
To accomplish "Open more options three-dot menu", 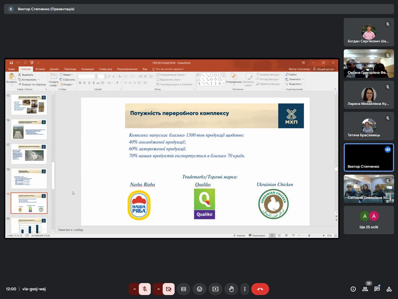I will click(245, 289).
